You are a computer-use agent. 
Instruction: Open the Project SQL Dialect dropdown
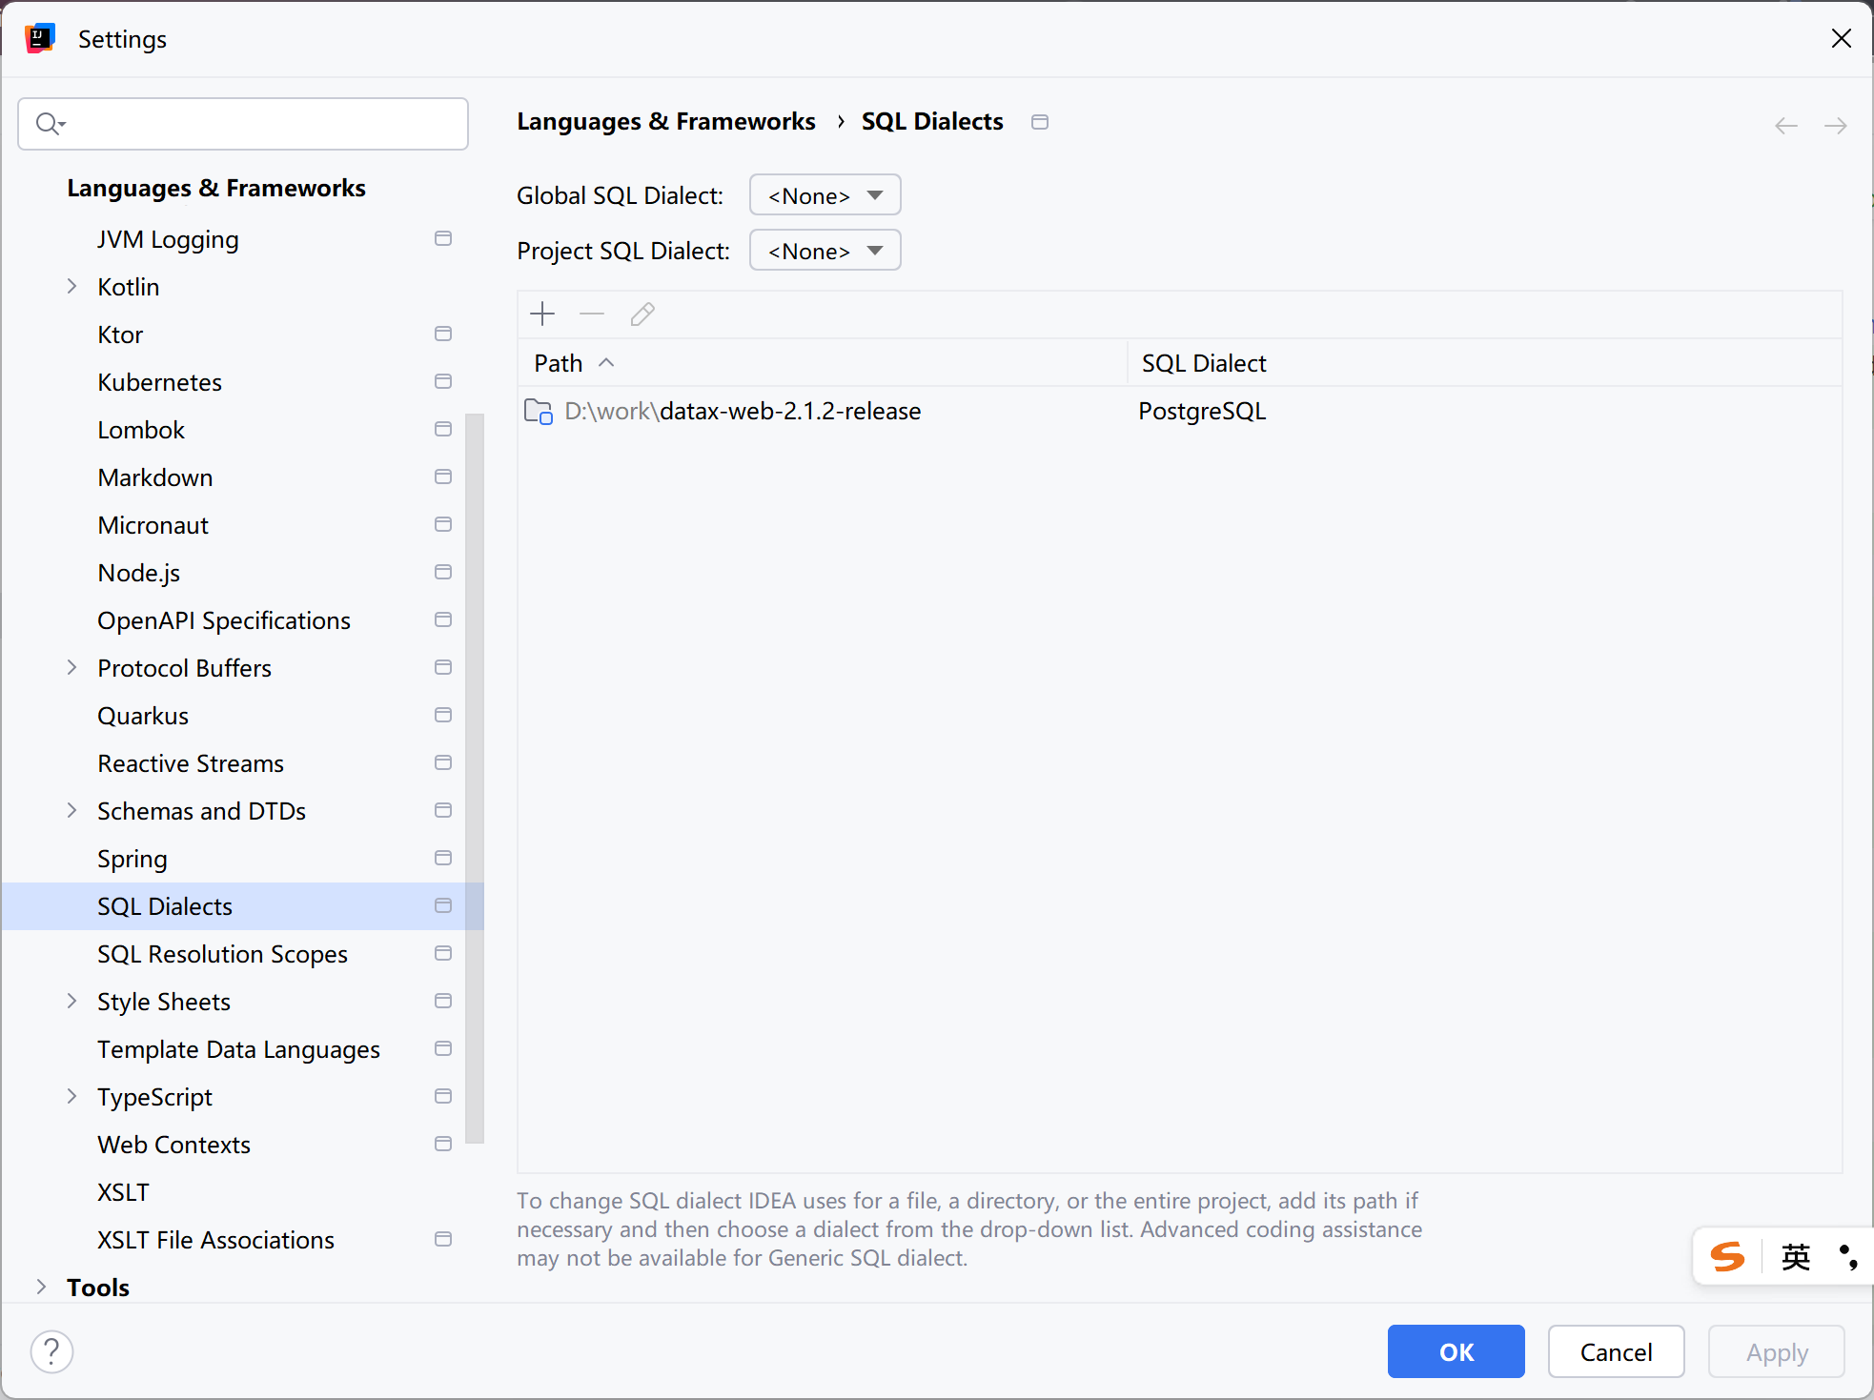coord(825,251)
